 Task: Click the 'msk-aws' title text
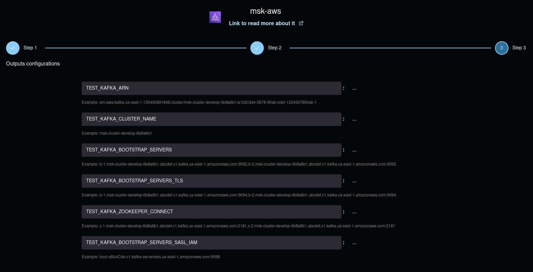click(x=265, y=11)
